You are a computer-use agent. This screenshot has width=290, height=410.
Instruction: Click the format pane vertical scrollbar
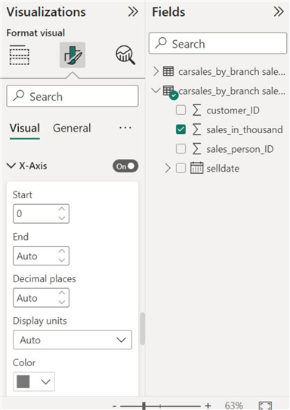click(142, 328)
